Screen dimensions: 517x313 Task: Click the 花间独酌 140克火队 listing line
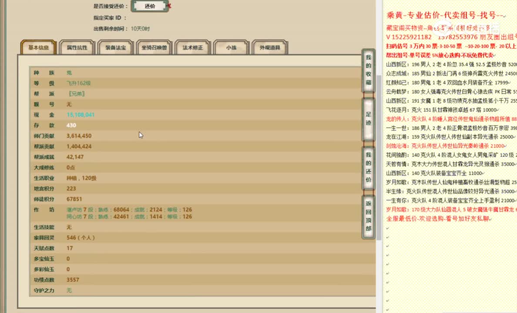coord(451,155)
